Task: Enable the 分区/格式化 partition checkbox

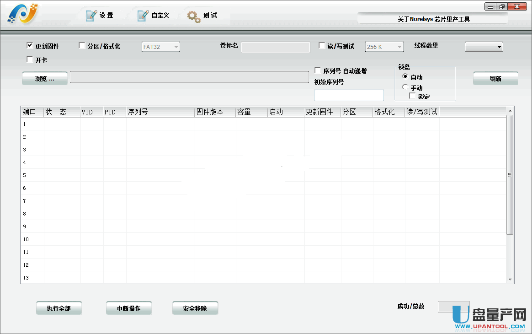Action: point(82,45)
